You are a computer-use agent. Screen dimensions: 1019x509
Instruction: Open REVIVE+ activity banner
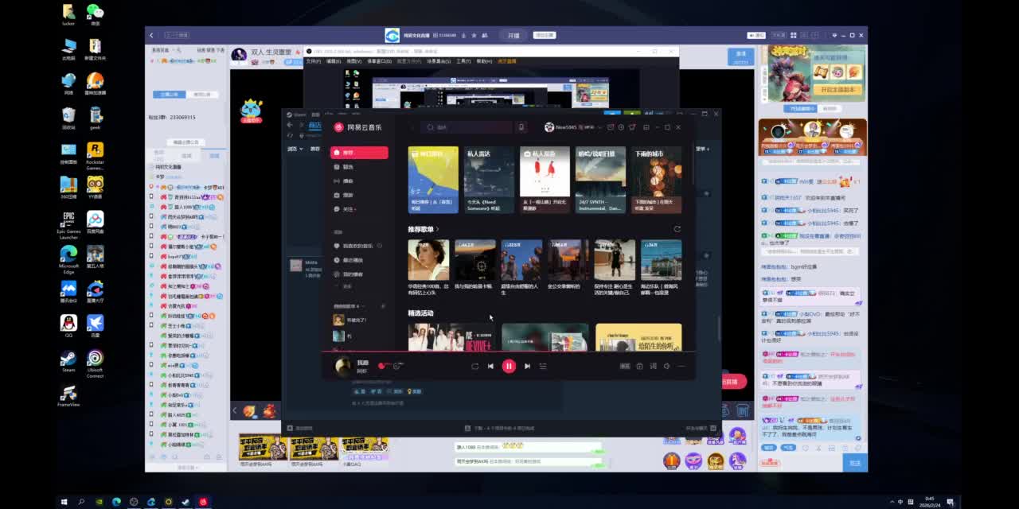[451, 336]
